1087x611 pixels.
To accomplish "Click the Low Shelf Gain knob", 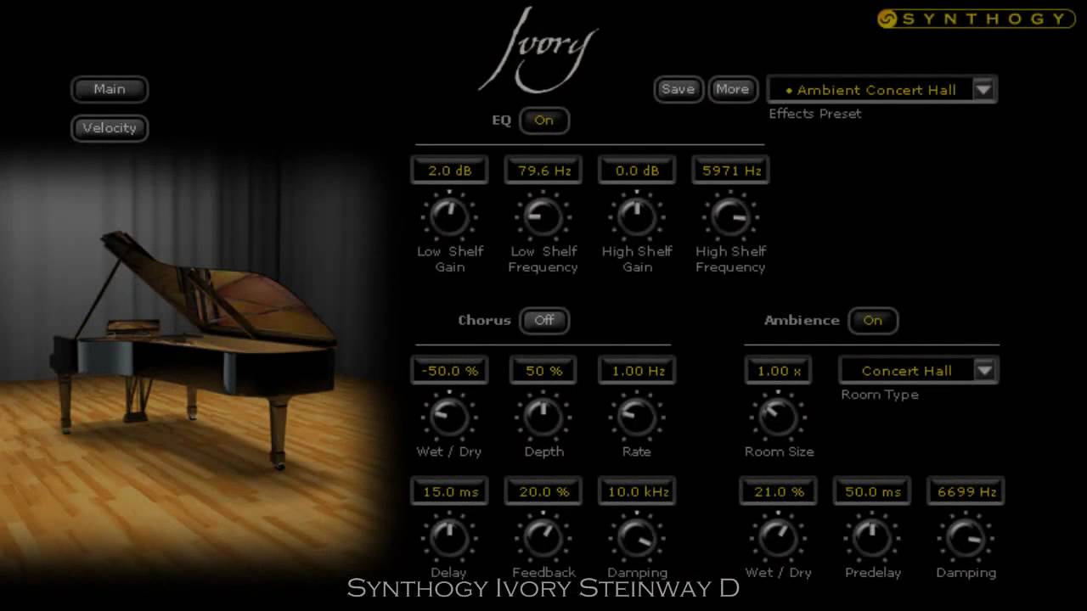I will tap(449, 216).
